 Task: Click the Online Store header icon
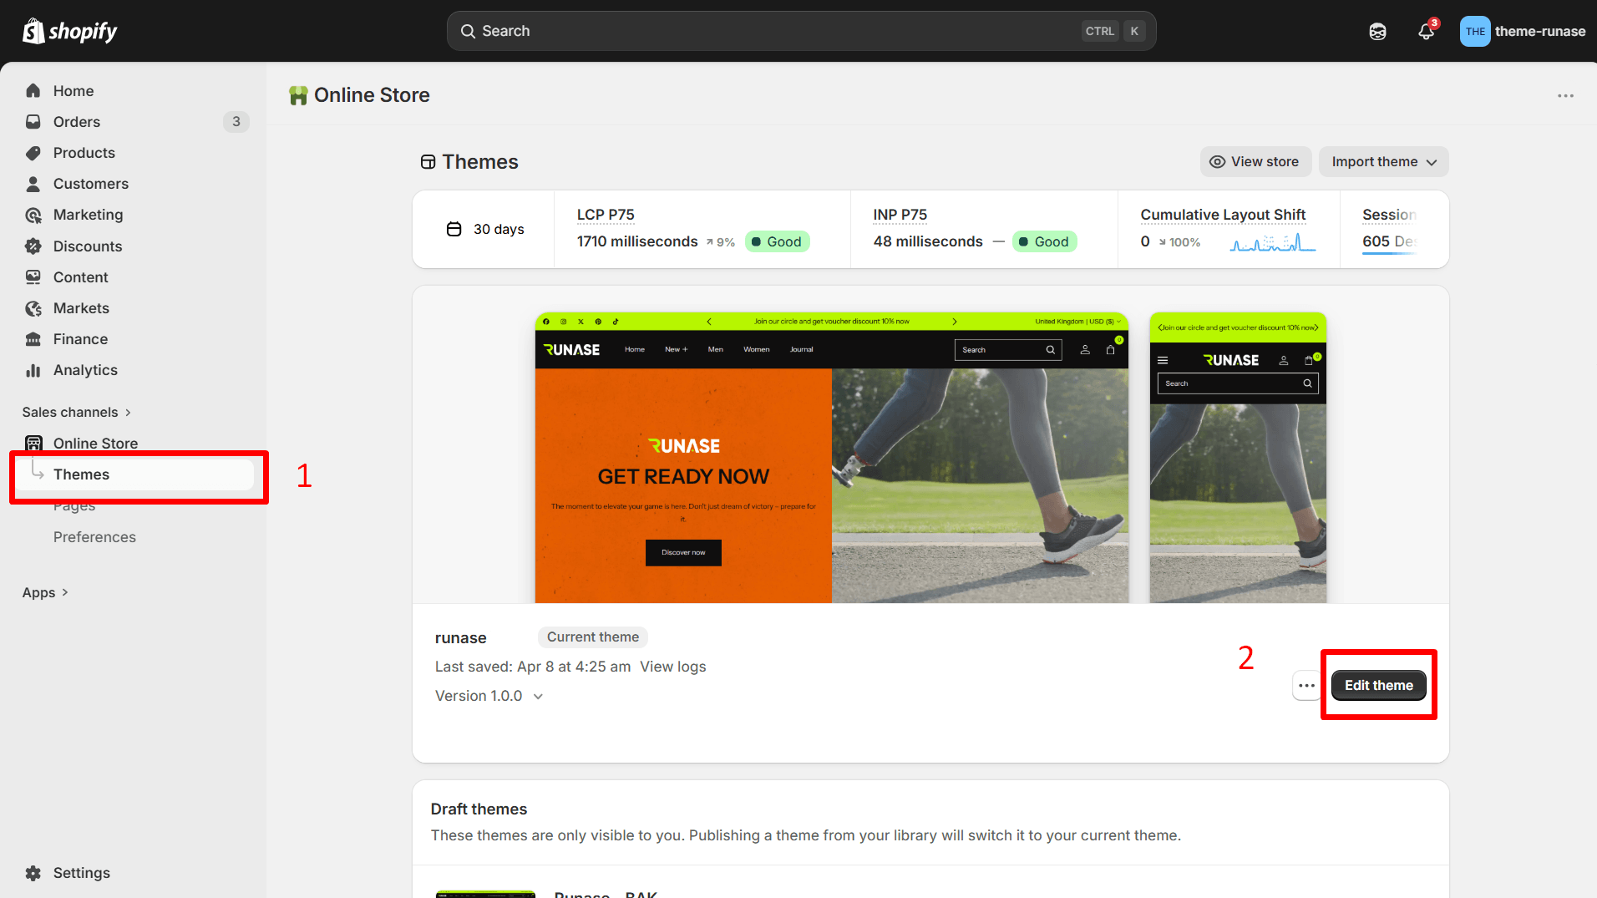tap(298, 95)
